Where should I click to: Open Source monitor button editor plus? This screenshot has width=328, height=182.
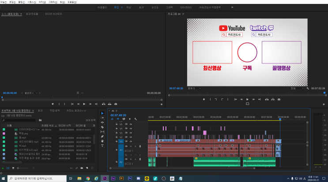click(162, 104)
